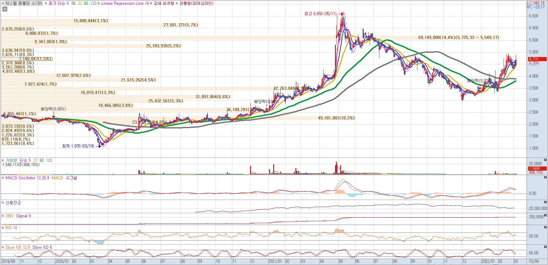Click the small square before NI스틸 매물대
548x265 pixels.
(x=3, y=4)
